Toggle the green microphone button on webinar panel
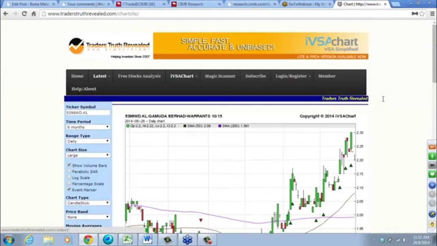The height and width of the screenshot is (246, 437). click(432, 156)
